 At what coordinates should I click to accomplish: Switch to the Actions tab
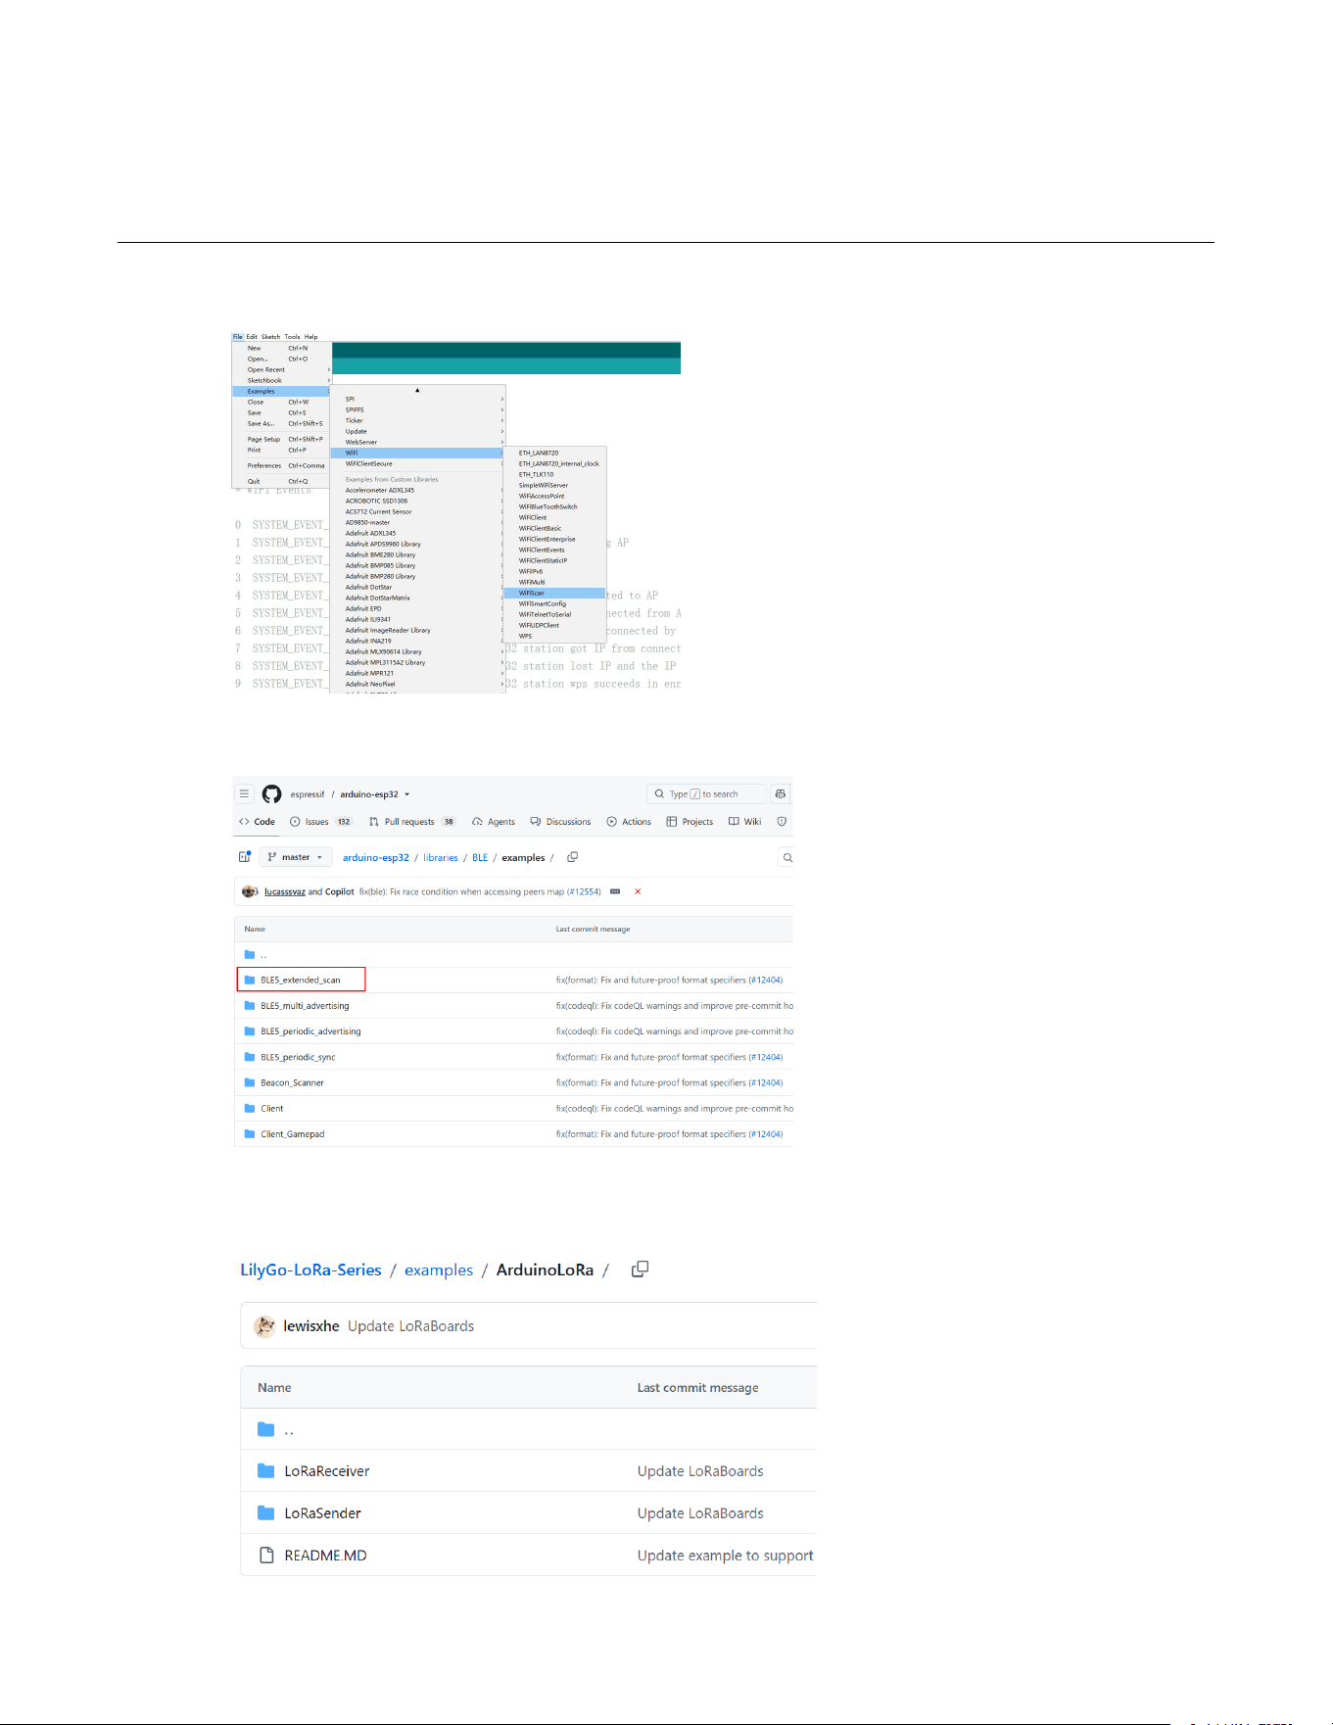(x=629, y=822)
